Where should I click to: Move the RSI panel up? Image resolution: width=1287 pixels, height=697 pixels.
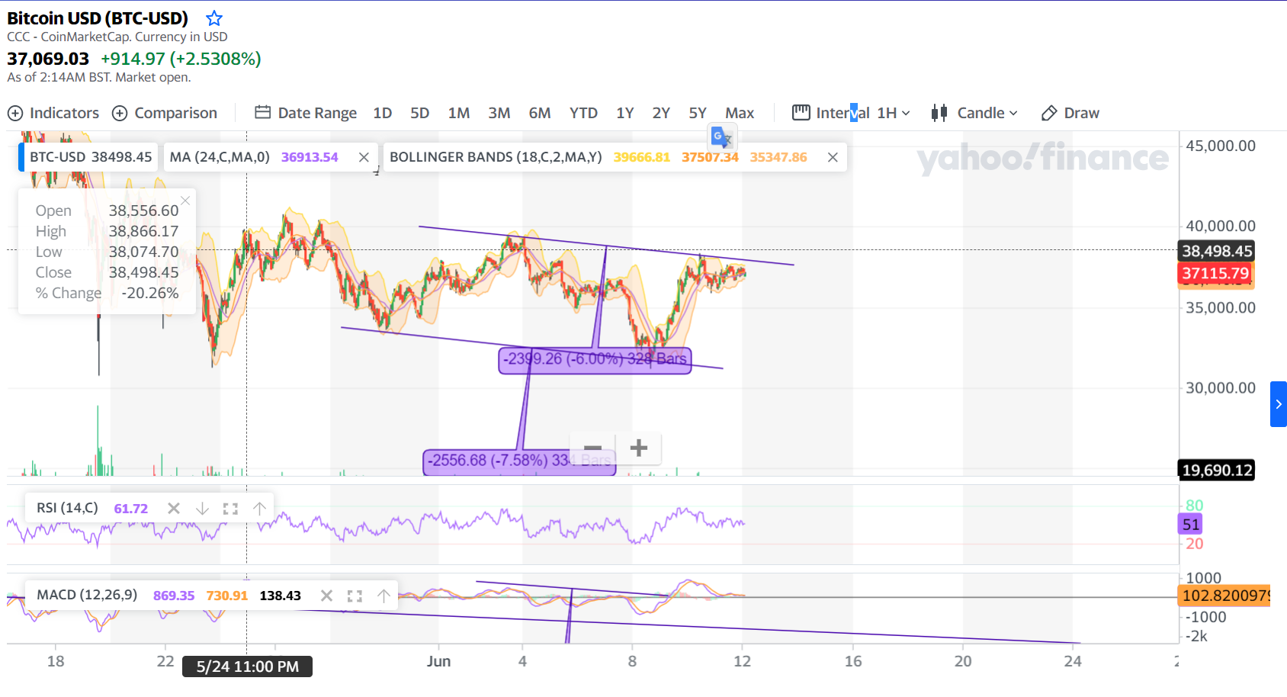click(259, 509)
